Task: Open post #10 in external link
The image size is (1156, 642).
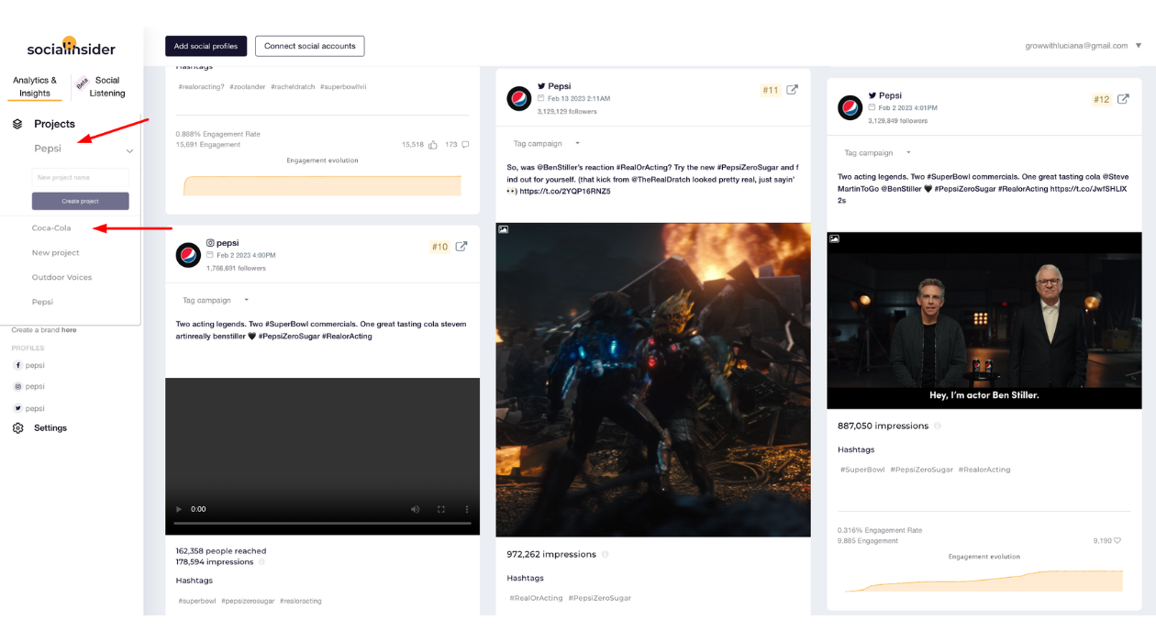Action: pos(461,247)
